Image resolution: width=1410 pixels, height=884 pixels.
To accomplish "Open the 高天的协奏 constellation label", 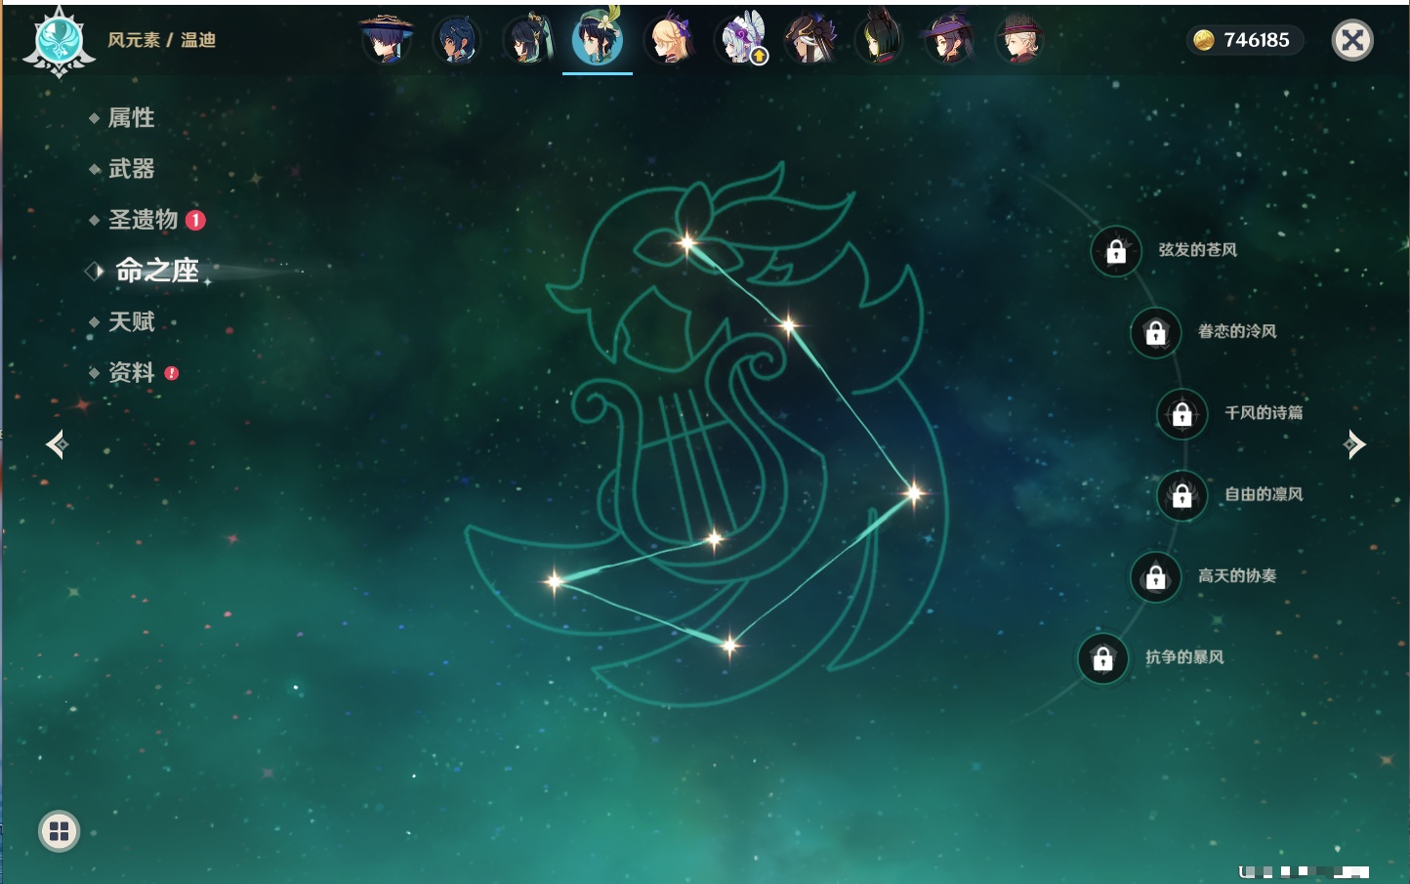I will click(x=1237, y=575).
